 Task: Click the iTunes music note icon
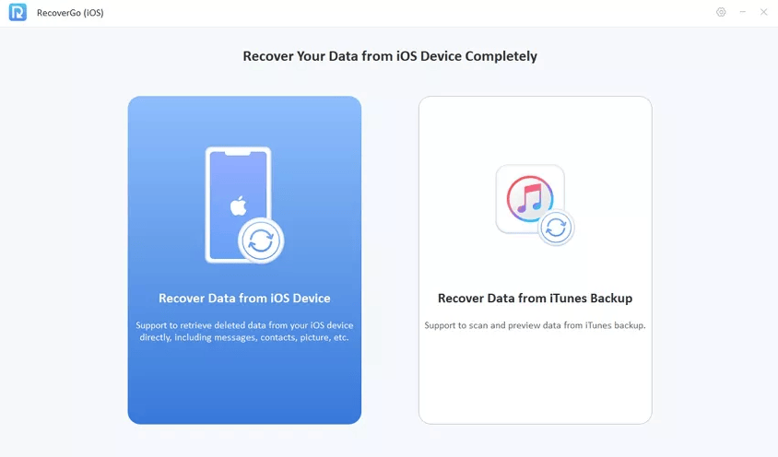(530, 198)
